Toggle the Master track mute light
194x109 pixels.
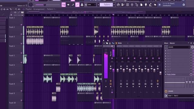tap(112, 58)
